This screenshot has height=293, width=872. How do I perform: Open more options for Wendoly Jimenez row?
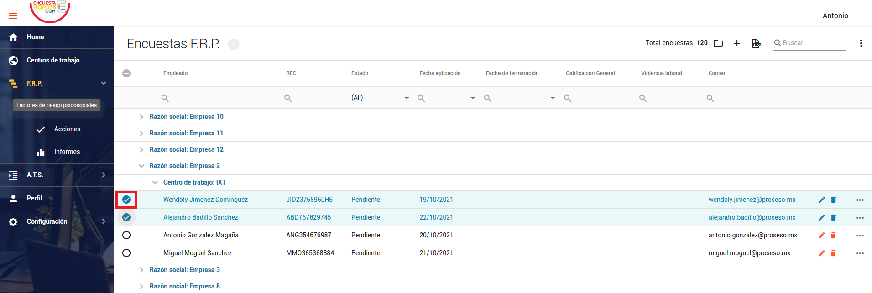pyautogui.click(x=860, y=200)
